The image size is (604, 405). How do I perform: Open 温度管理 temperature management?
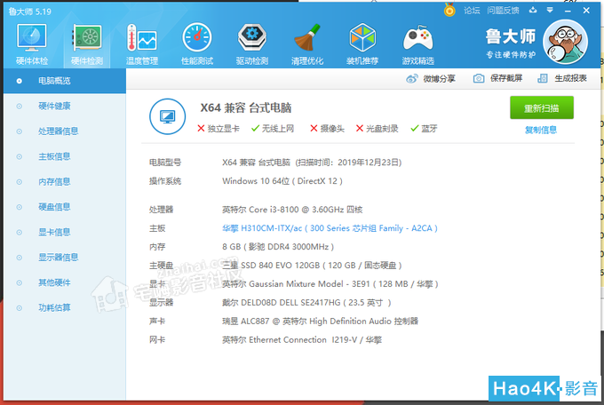click(142, 44)
